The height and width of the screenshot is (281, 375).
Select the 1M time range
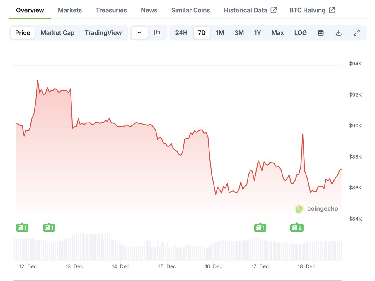click(220, 33)
